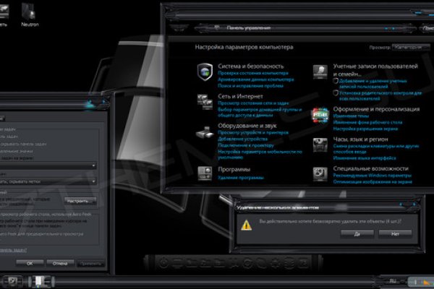434x289 pixels.
Task: Expand the Просмотр Категория dropdown
Action: pos(411,48)
